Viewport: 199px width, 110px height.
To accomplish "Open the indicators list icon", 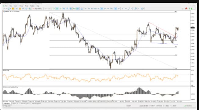I will (81, 9).
